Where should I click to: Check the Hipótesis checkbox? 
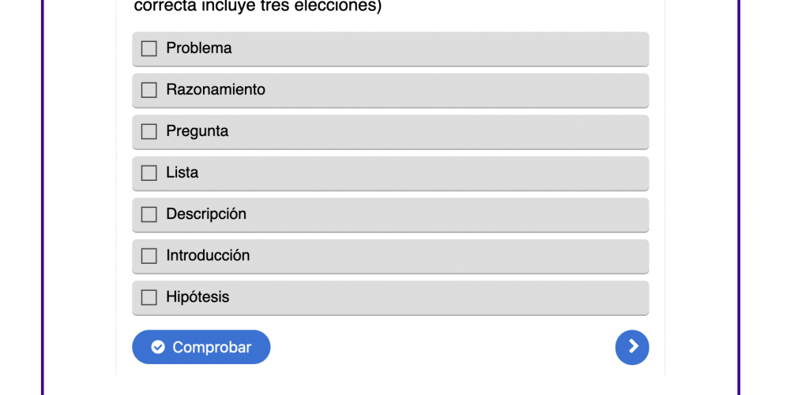tap(149, 298)
